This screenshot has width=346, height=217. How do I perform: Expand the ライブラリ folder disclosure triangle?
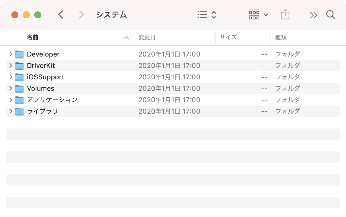click(10, 111)
